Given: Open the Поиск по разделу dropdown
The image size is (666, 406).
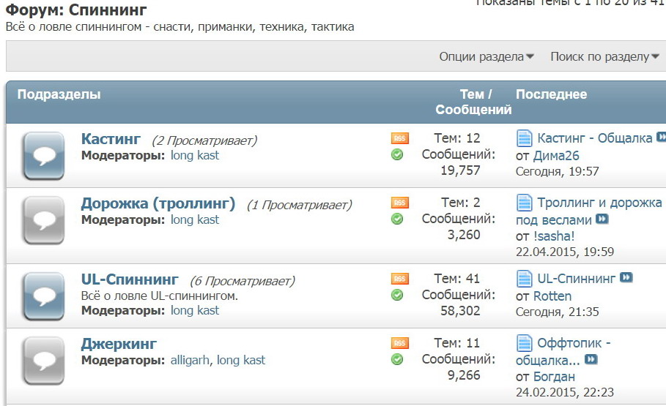Looking at the screenshot, I should click(605, 56).
